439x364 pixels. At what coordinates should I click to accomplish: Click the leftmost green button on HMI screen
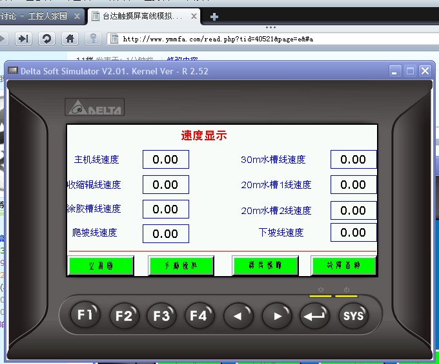click(101, 265)
